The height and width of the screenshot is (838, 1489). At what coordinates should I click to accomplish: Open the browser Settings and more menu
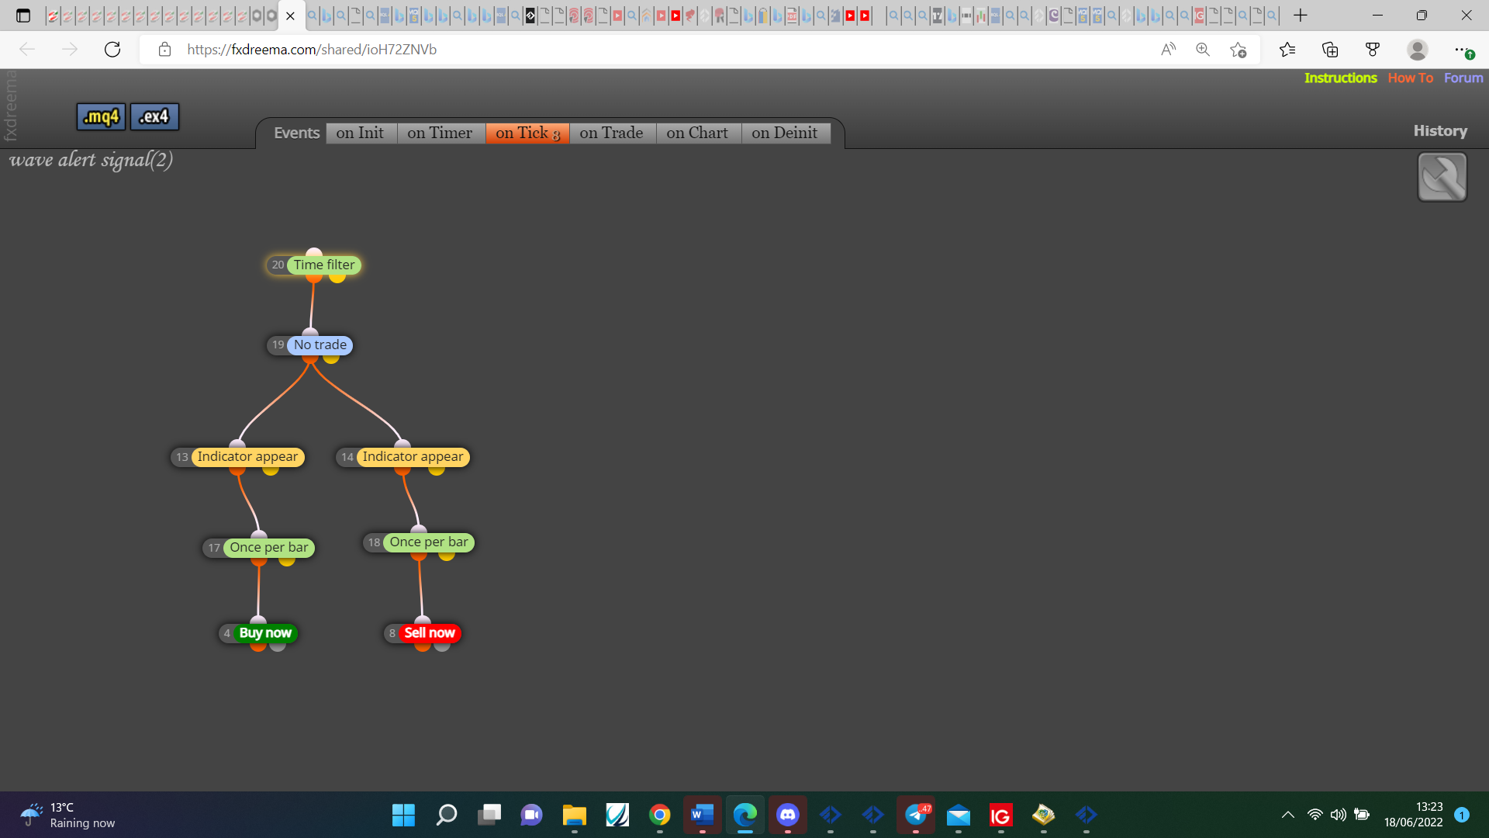[1463, 50]
